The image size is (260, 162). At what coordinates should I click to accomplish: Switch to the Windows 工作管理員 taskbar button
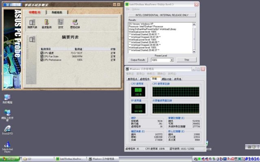point(103,159)
